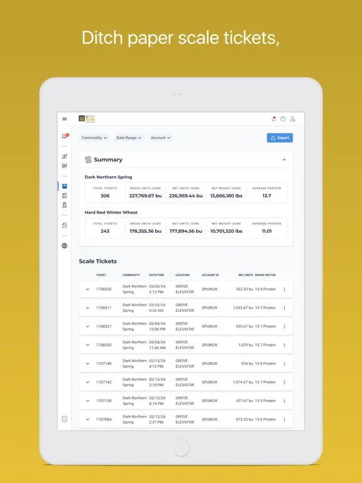Click the shield icon at sidebar bottom
This screenshot has width=362, height=483.
click(x=64, y=419)
